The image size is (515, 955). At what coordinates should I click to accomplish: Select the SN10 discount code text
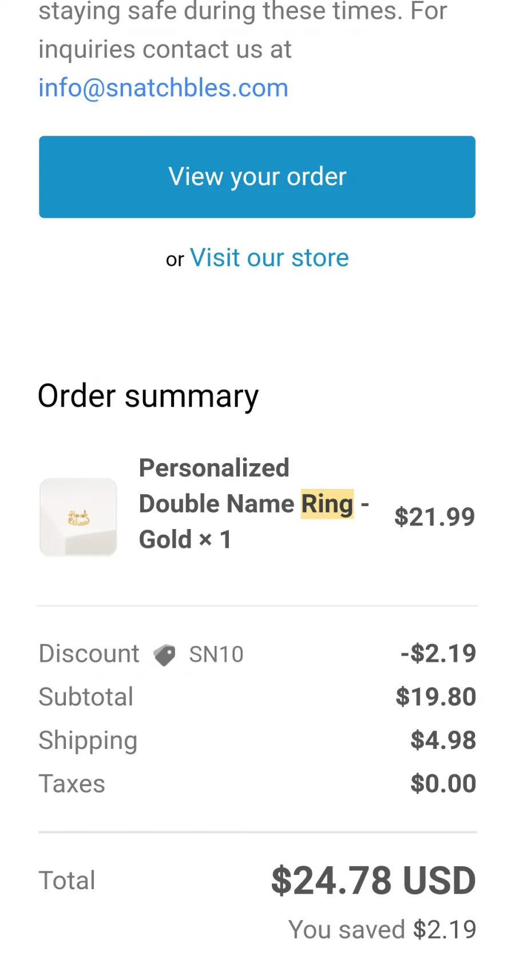click(216, 654)
